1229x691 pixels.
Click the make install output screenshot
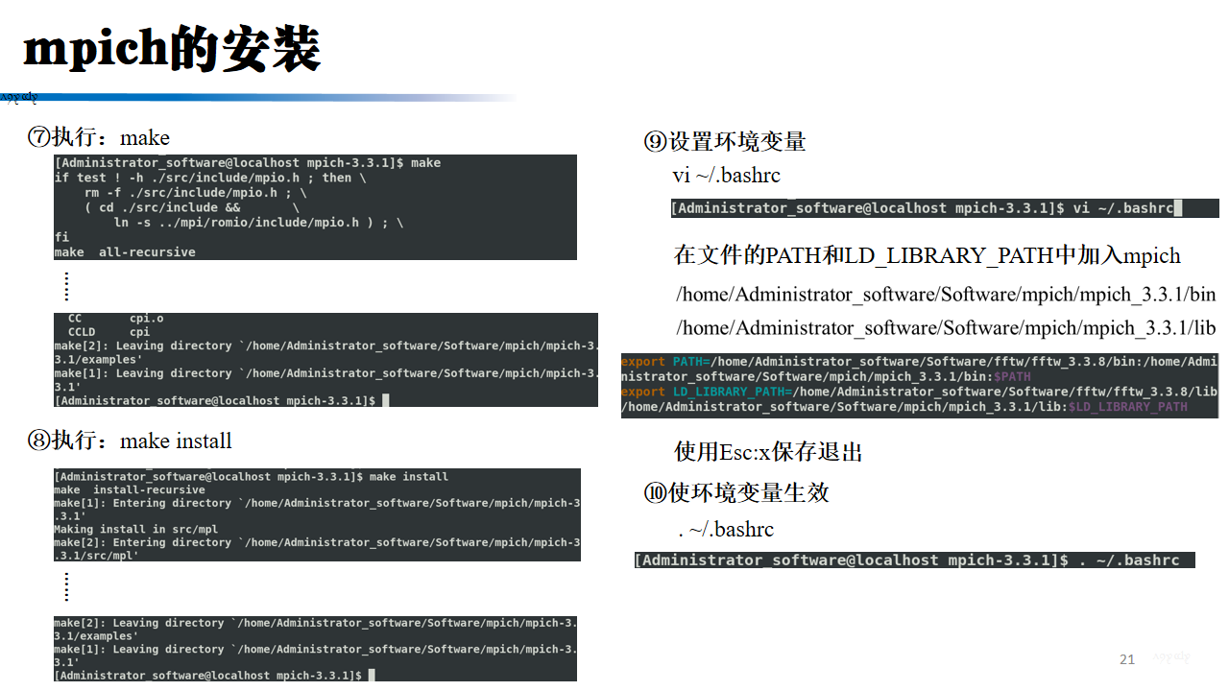click(317, 513)
